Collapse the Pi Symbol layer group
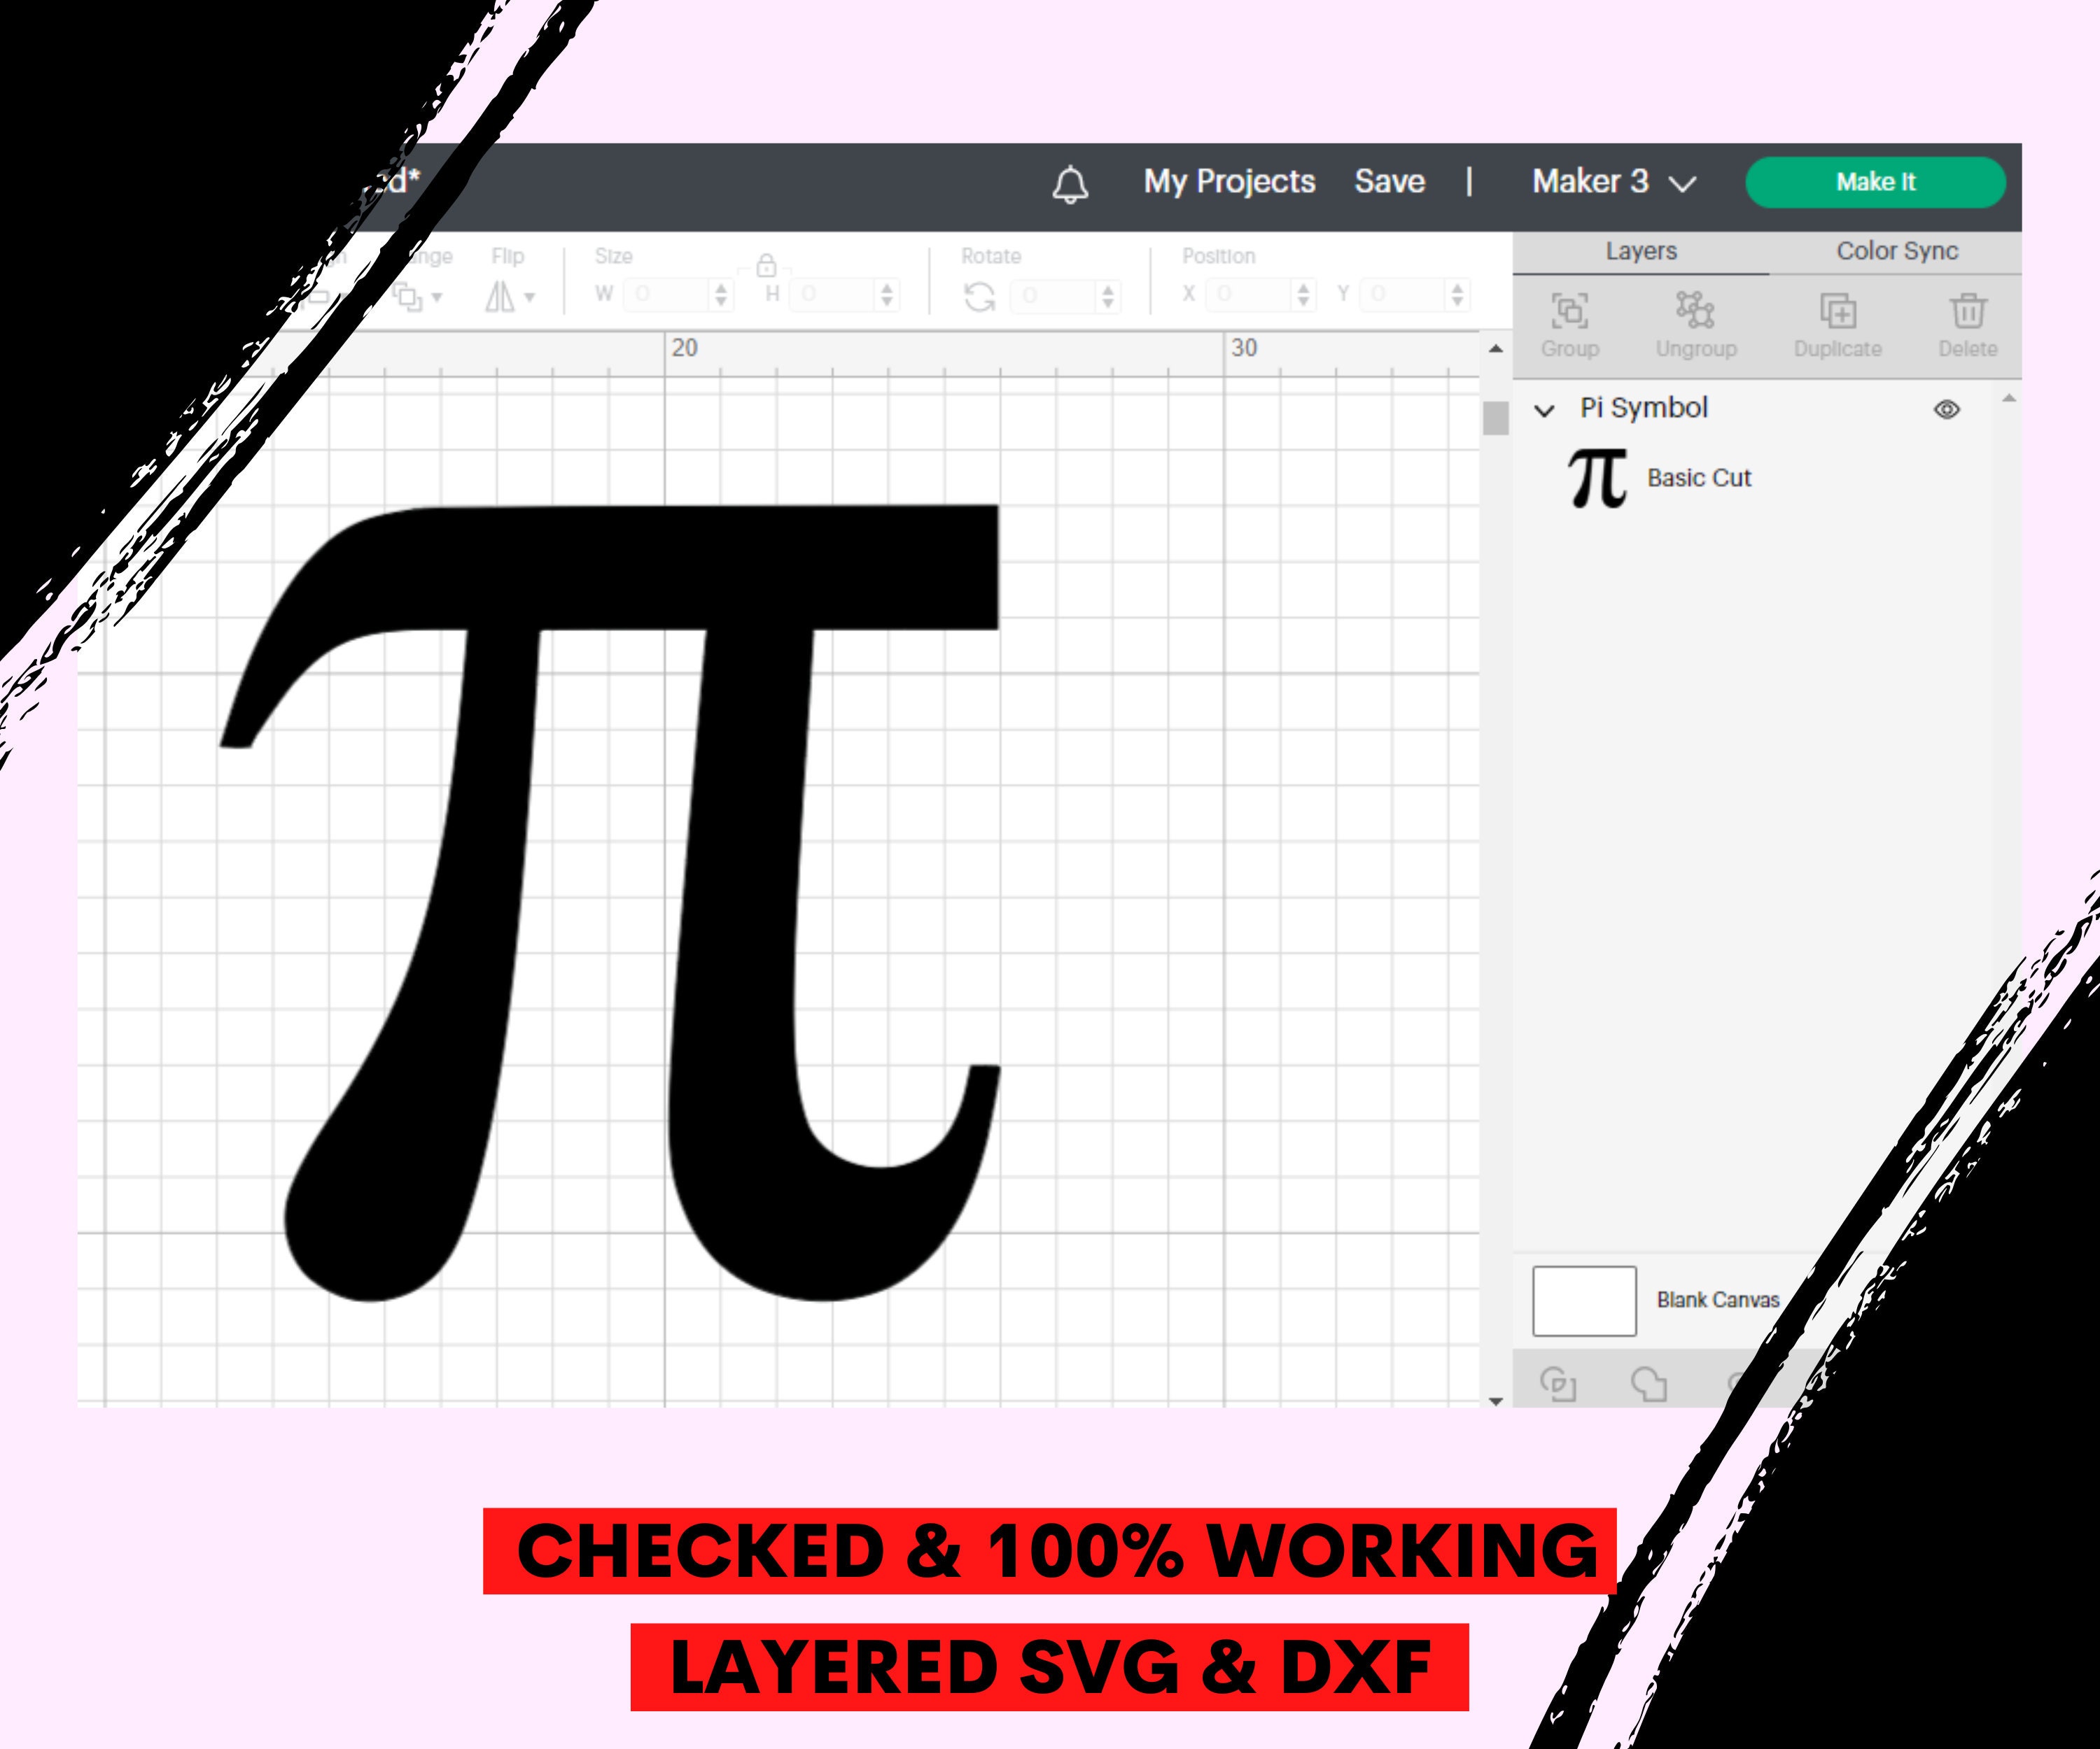The image size is (2100, 1749). click(1545, 409)
